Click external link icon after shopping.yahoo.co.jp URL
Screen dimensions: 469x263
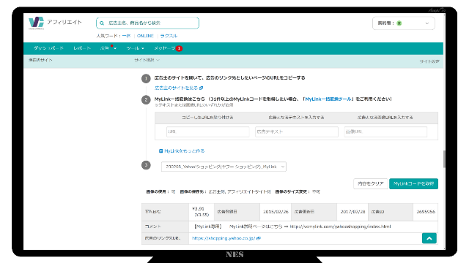pos(259,238)
